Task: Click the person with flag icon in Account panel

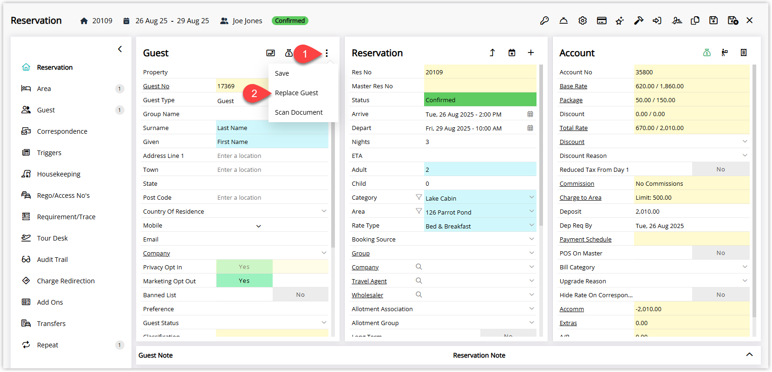Action: pyautogui.click(x=725, y=53)
